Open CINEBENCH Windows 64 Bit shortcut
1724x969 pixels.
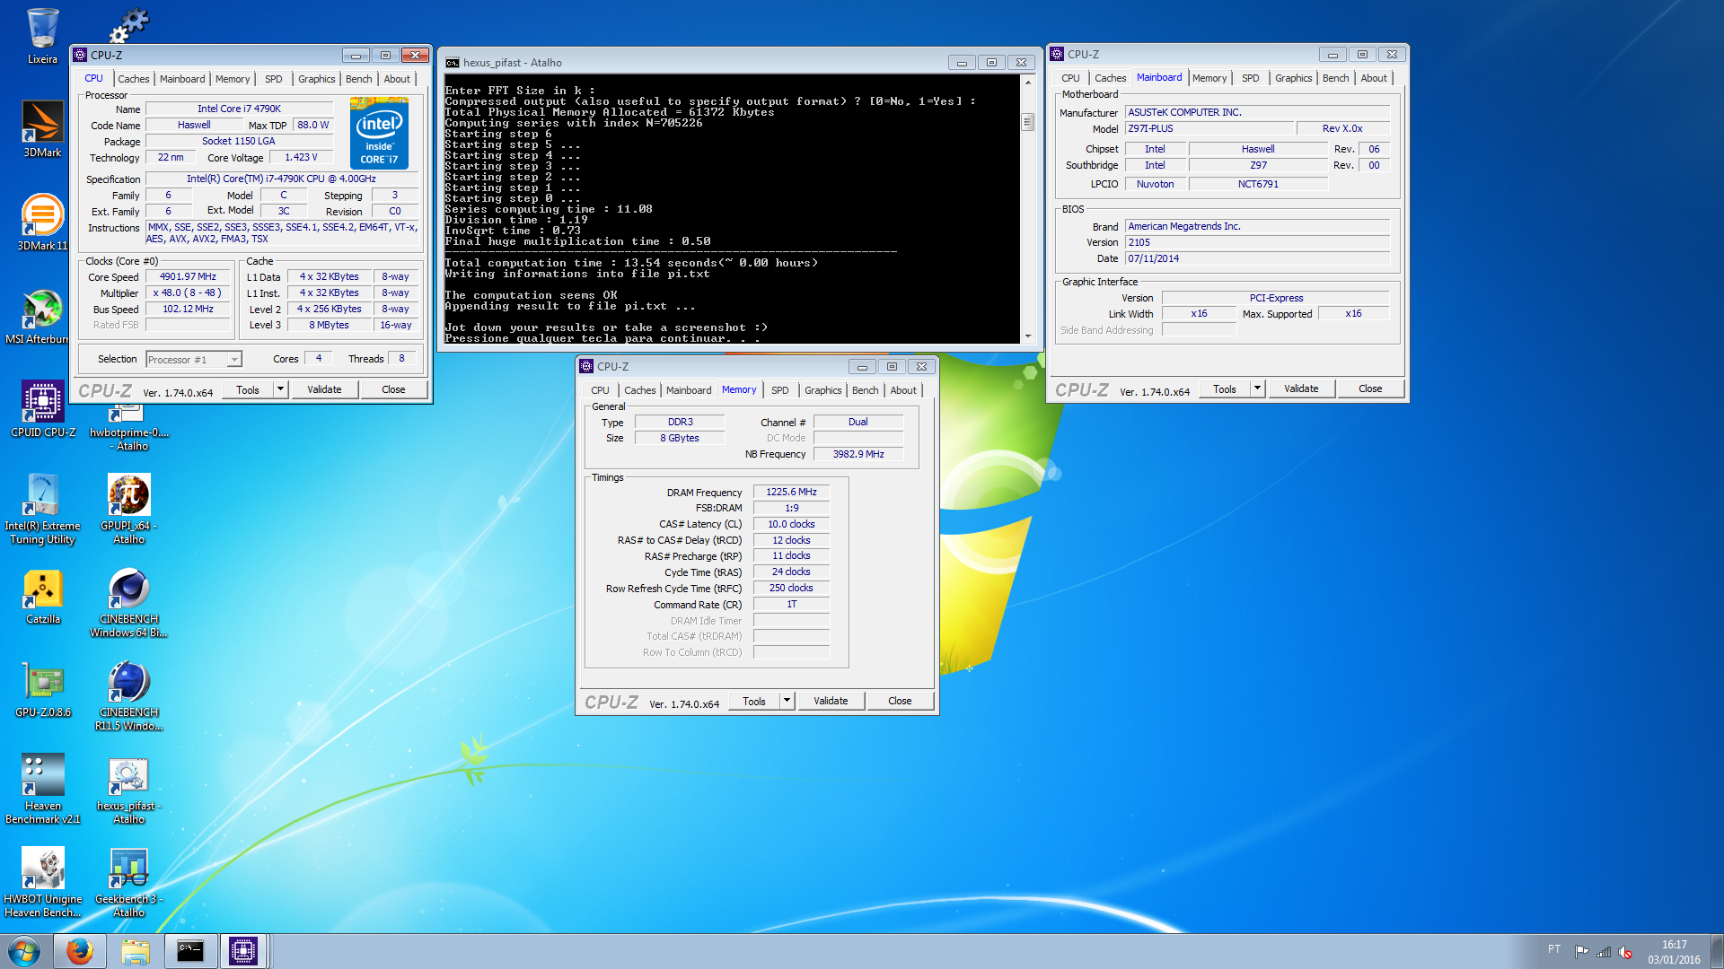tap(128, 601)
